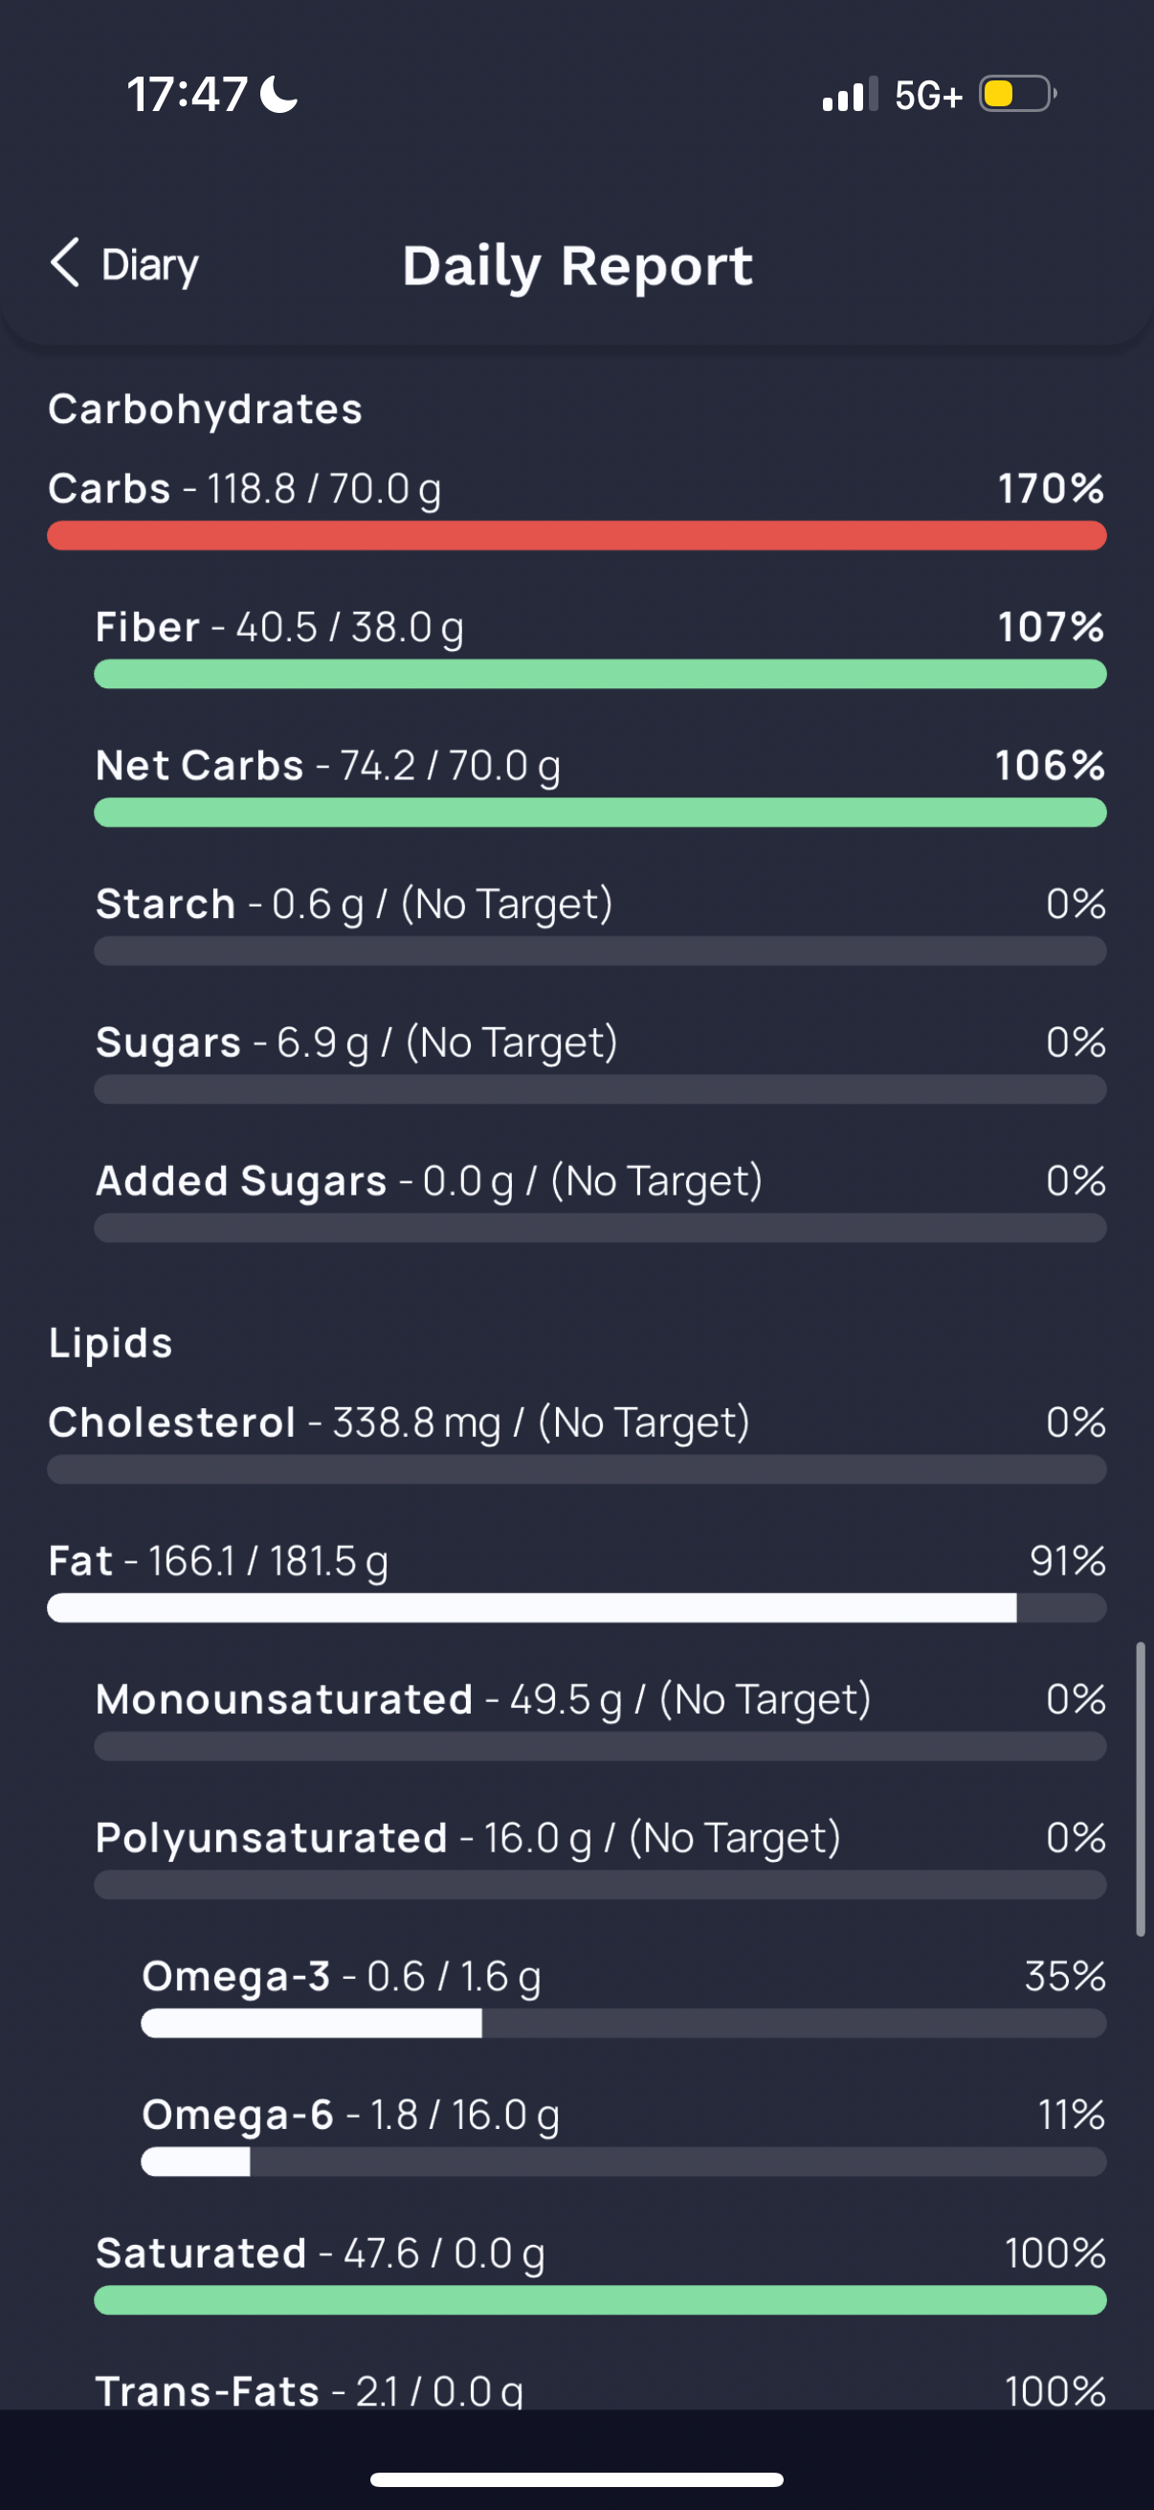1154x2510 pixels.
Task: Tap the back chevron icon beside Diary
Action: click(65, 263)
